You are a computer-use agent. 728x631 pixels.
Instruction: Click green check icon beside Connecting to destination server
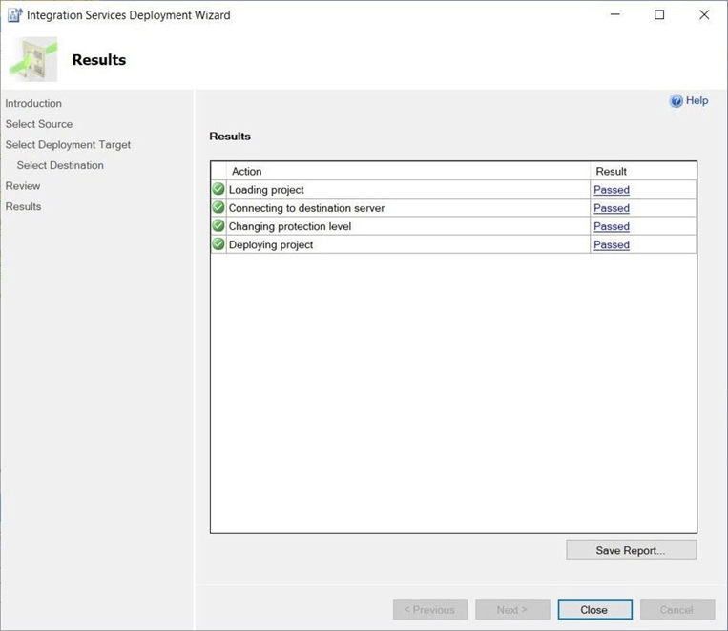tap(218, 207)
